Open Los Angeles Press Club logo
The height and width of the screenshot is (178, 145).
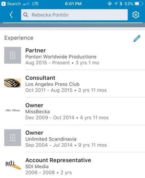[13, 83]
